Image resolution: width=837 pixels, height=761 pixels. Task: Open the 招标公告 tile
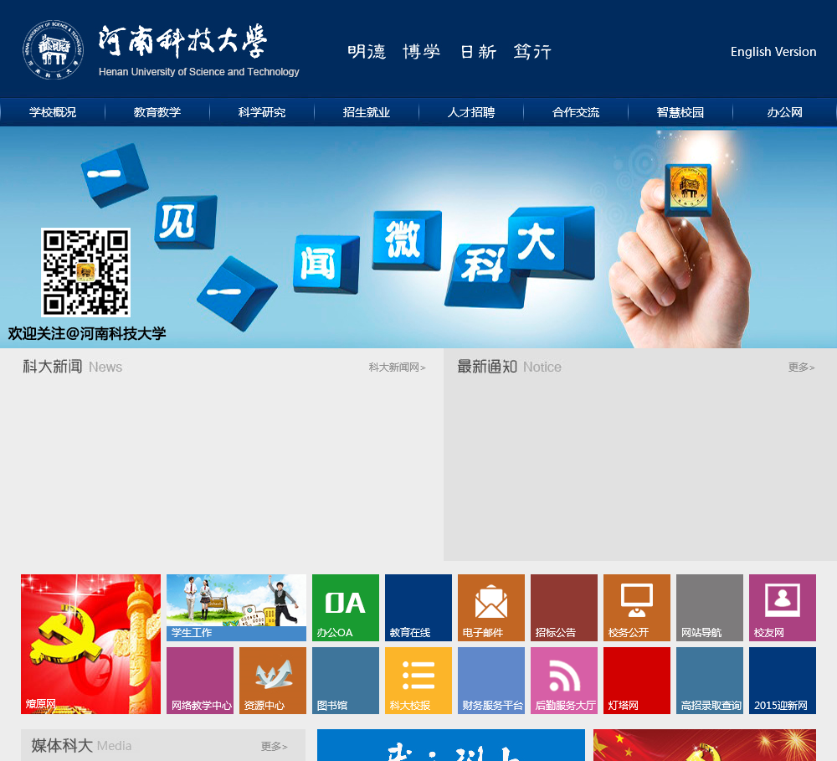(564, 608)
